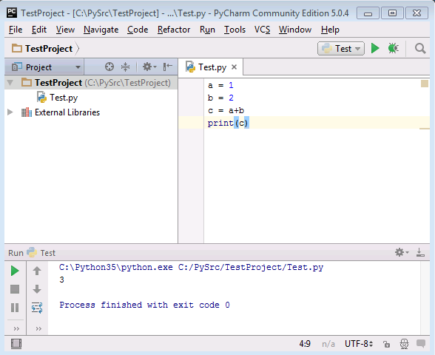Rerun Test in Run panel
Viewport: 435px width, 355px height.
click(15, 271)
